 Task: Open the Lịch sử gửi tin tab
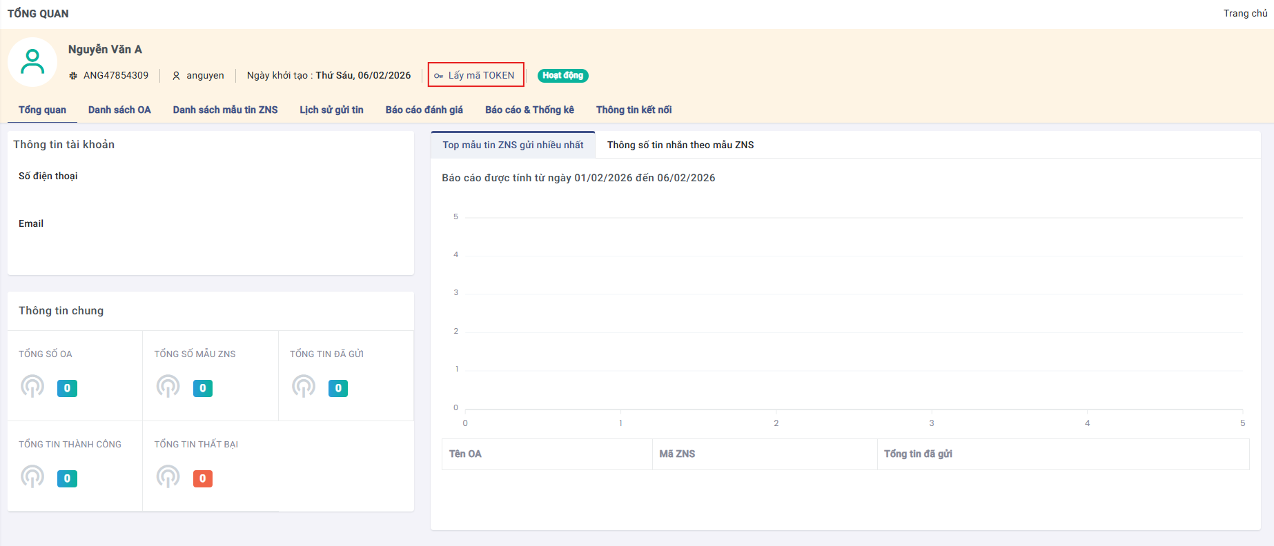coord(331,110)
